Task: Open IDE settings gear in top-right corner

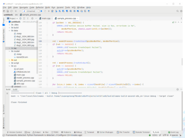Action: pos(181,11)
